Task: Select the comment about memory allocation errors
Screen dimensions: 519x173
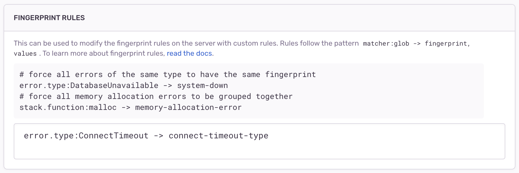Action: [155, 96]
